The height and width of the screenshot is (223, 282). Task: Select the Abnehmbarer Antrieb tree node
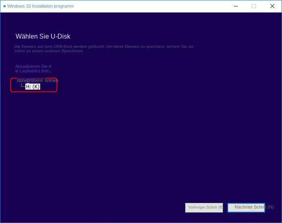37,80
